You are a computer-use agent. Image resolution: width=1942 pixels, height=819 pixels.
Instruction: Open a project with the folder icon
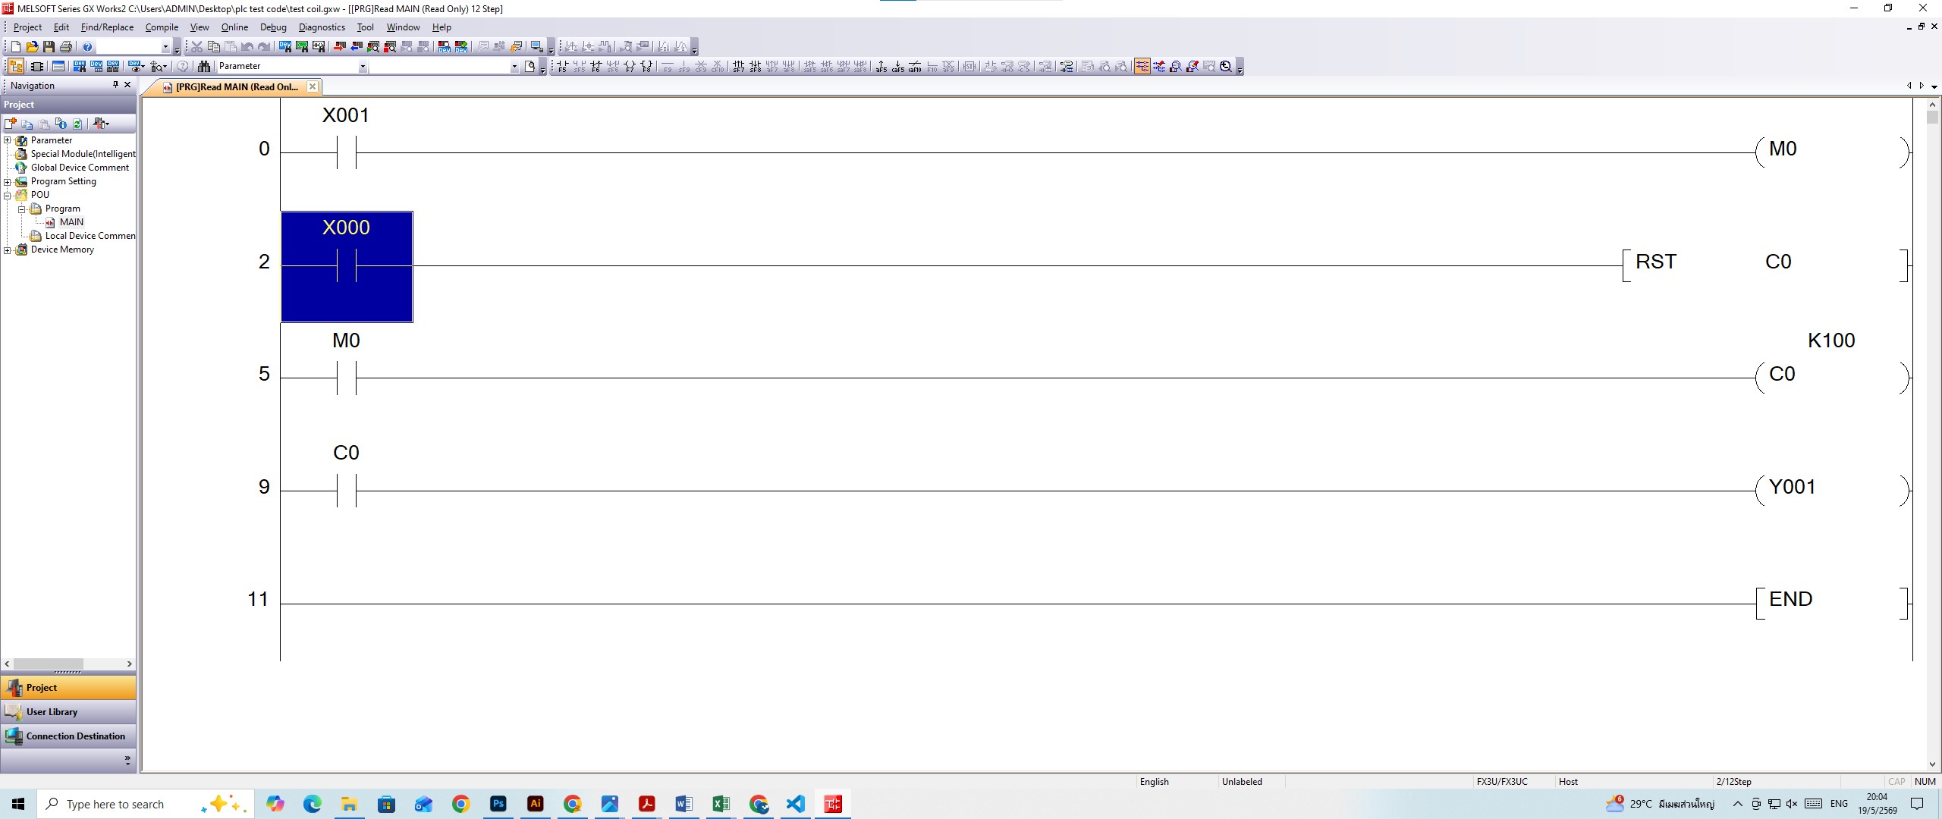(x=32, y=47)
